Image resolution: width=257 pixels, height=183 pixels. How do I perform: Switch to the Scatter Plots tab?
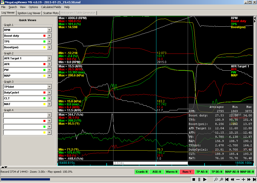[51, 13]
